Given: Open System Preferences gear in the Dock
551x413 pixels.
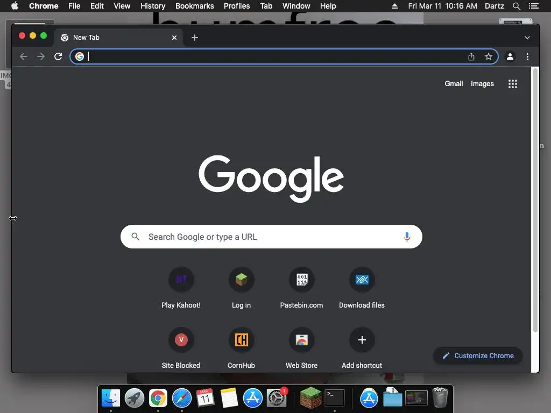Looking at the screenshot, I should pyautogui.click(x=277, y=398).
